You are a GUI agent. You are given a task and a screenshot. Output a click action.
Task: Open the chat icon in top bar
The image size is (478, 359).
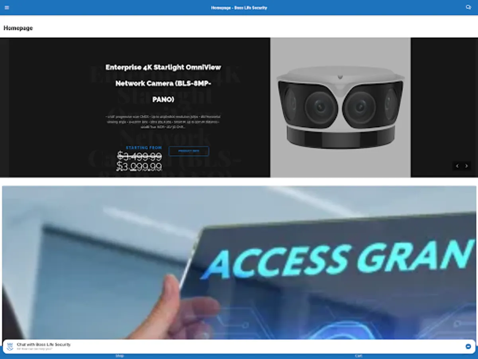(468, 7)
